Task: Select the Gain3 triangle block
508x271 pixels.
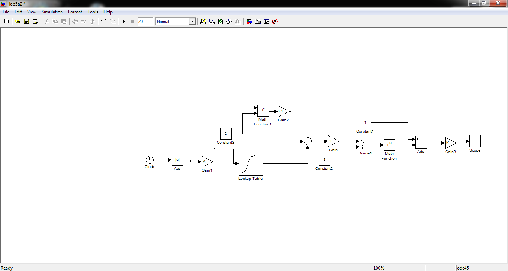Action: point(451,143)
